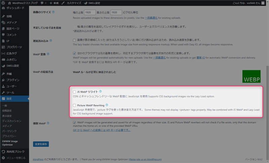The image size is (269, 163).
Task: Open 一括最適化 link under image resize
Action: point(151,18)
